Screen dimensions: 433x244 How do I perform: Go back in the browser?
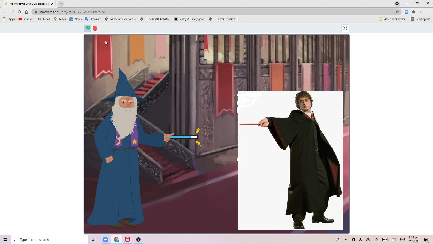5,12
